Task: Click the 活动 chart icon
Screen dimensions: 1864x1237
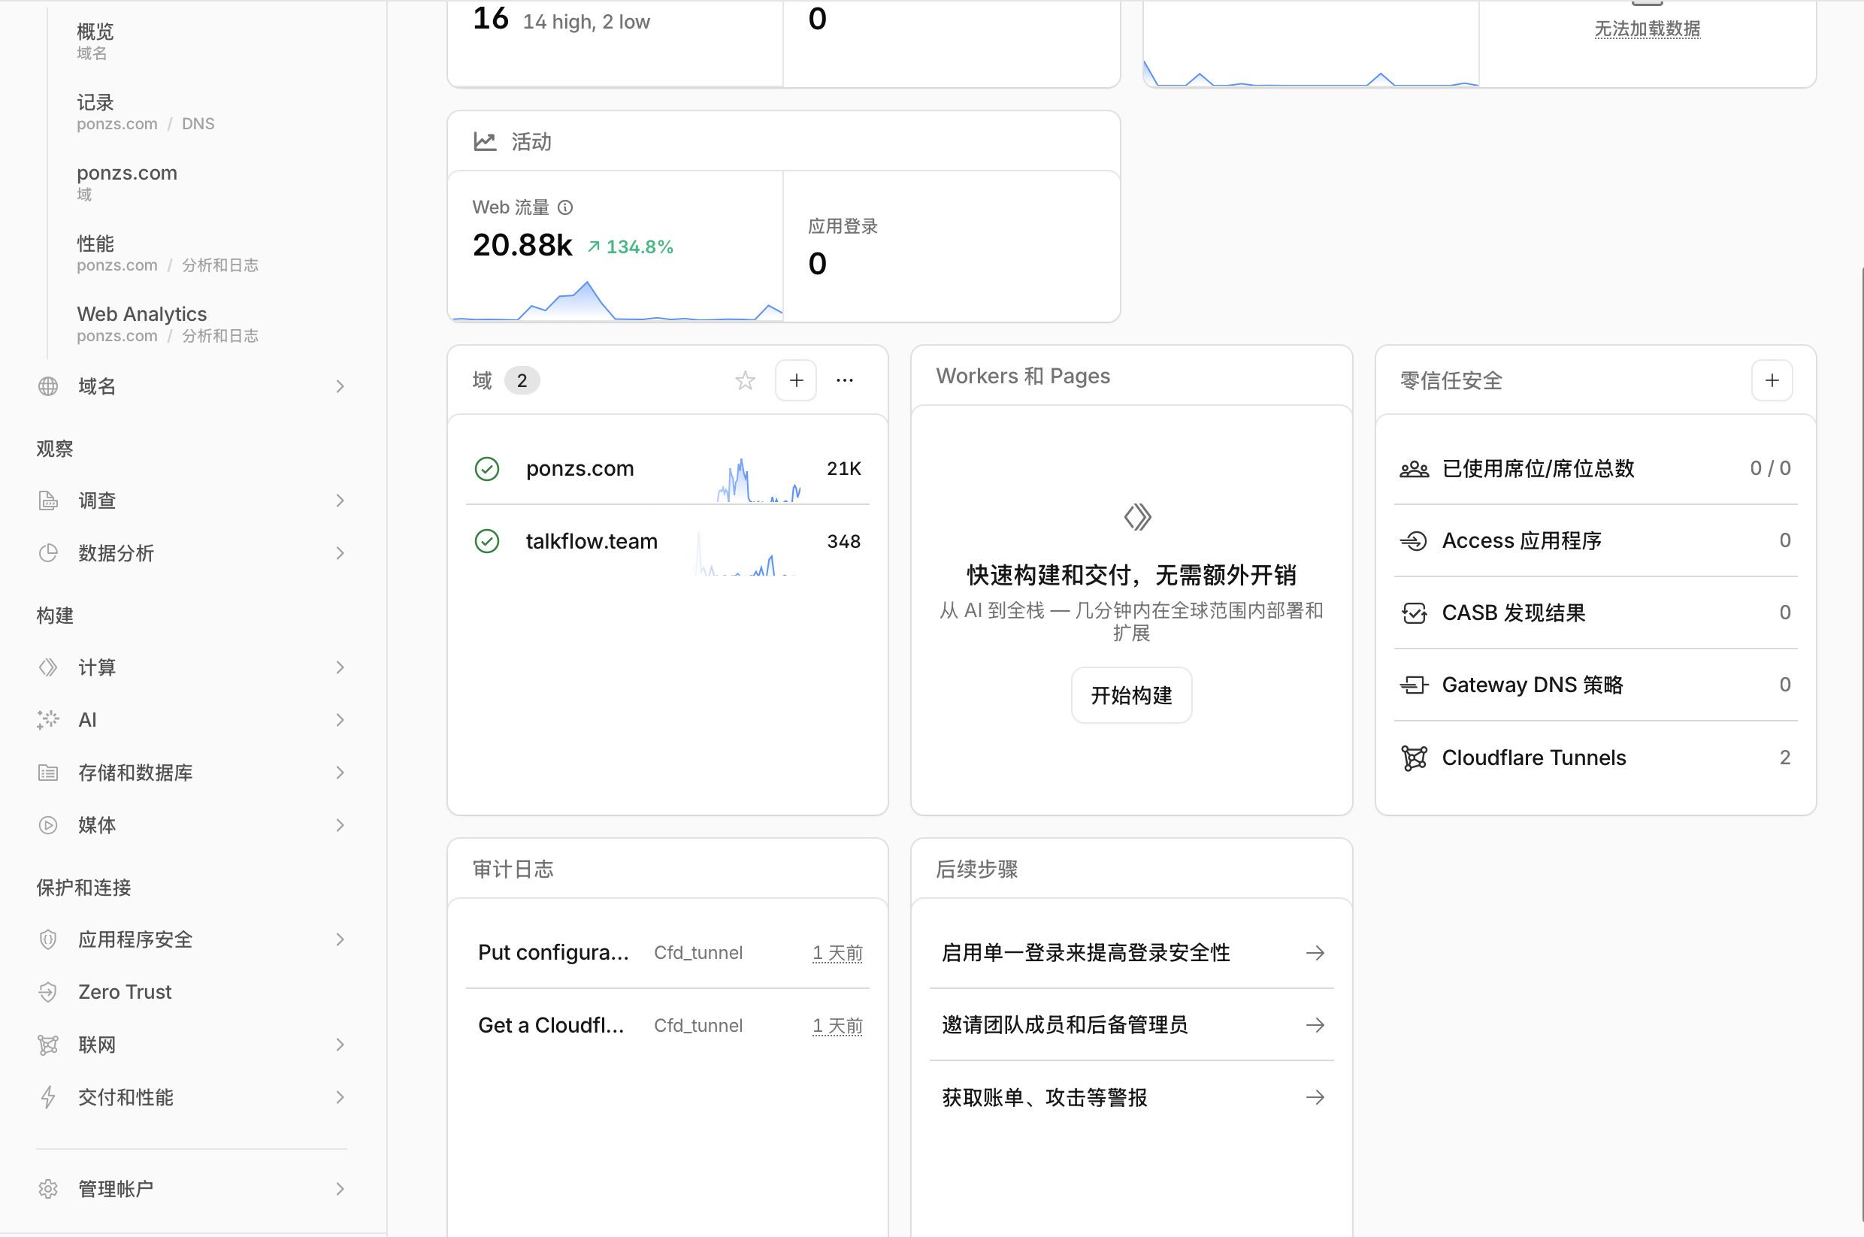Action: 484,141
